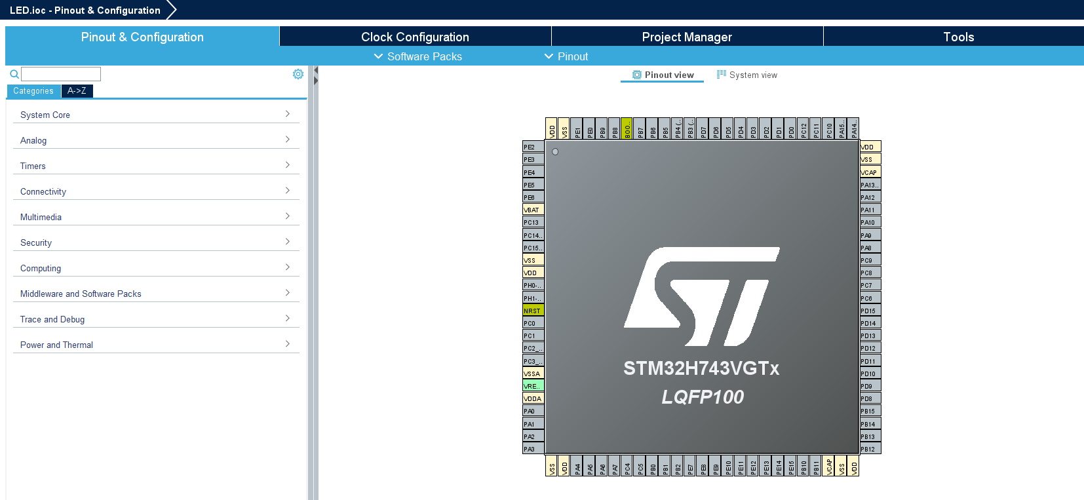
Task: Select pin PC4 on bottom edge
Action: [x=627, y=466]
